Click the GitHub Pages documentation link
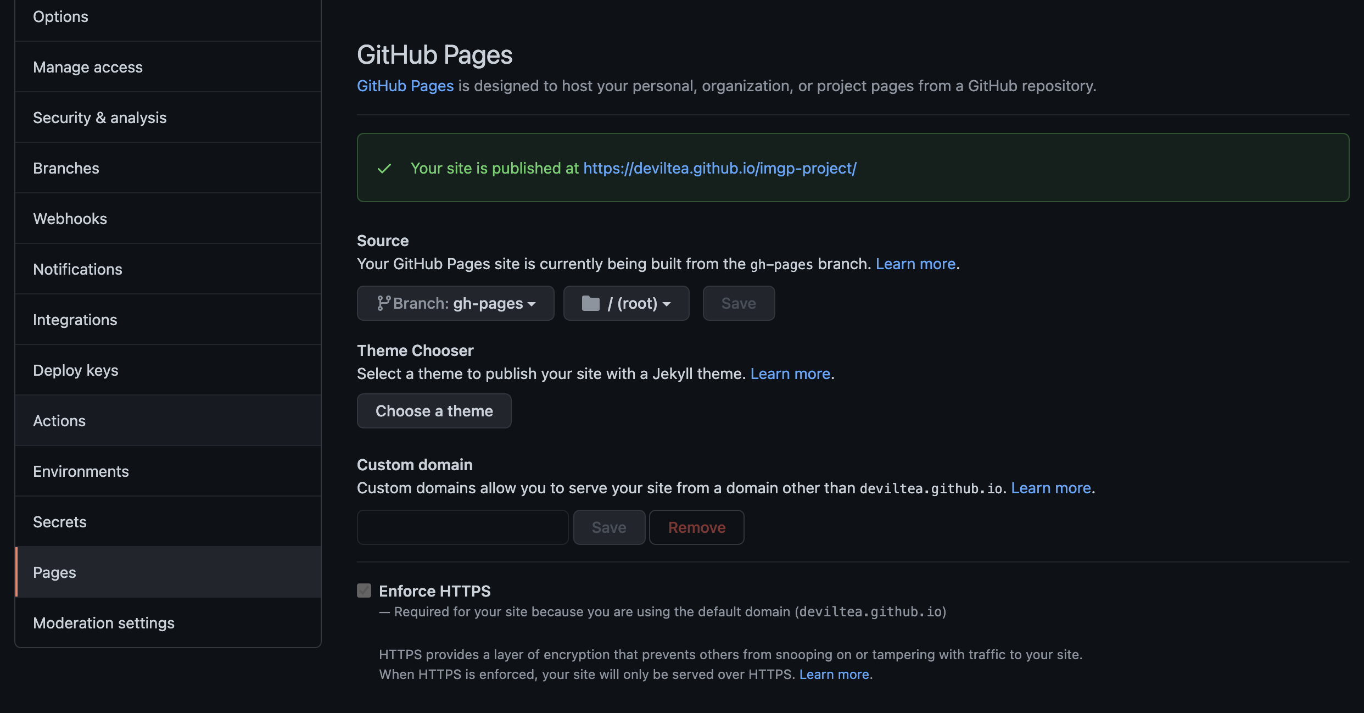Screen dimensions: 1364x713 (x=405, y=86)
